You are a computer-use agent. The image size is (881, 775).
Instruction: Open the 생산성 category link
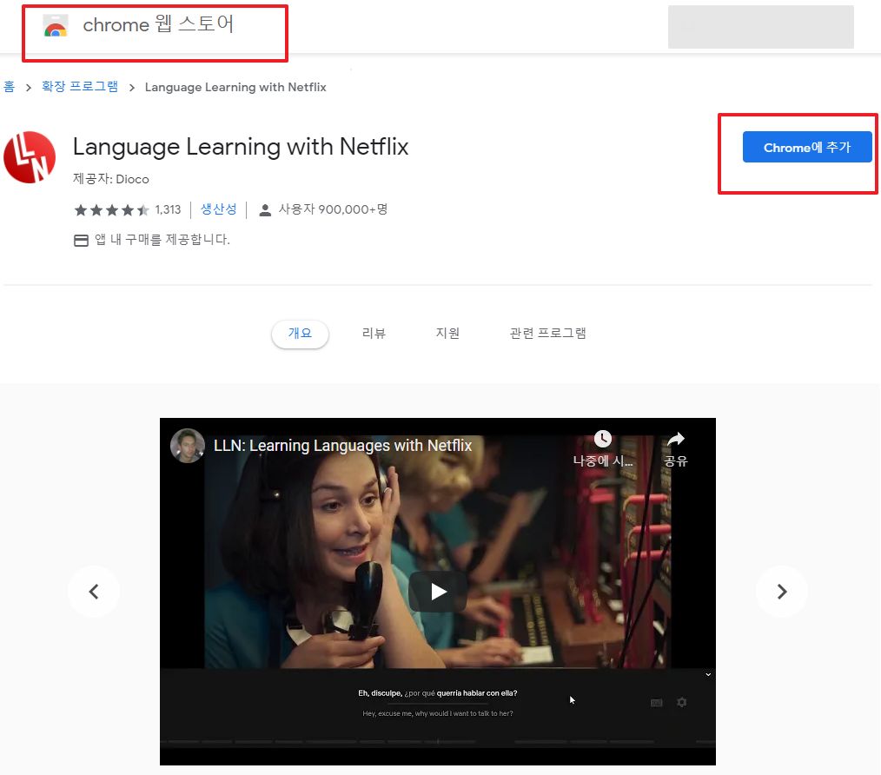point(219,209)
